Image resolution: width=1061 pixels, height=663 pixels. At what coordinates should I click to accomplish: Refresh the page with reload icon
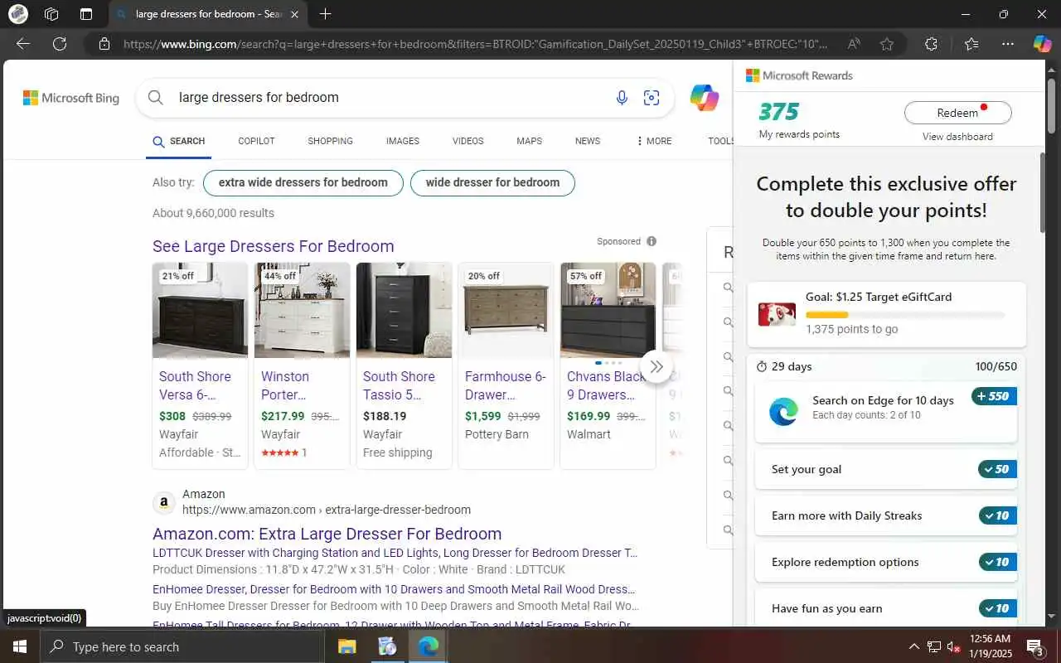[60, 44]
